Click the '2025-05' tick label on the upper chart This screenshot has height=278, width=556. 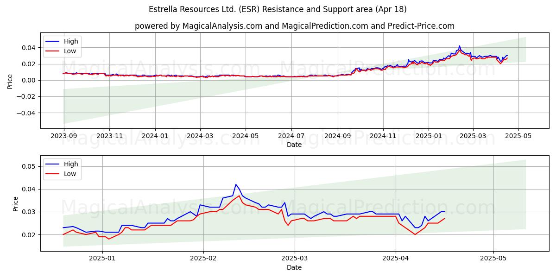point(518,136)
